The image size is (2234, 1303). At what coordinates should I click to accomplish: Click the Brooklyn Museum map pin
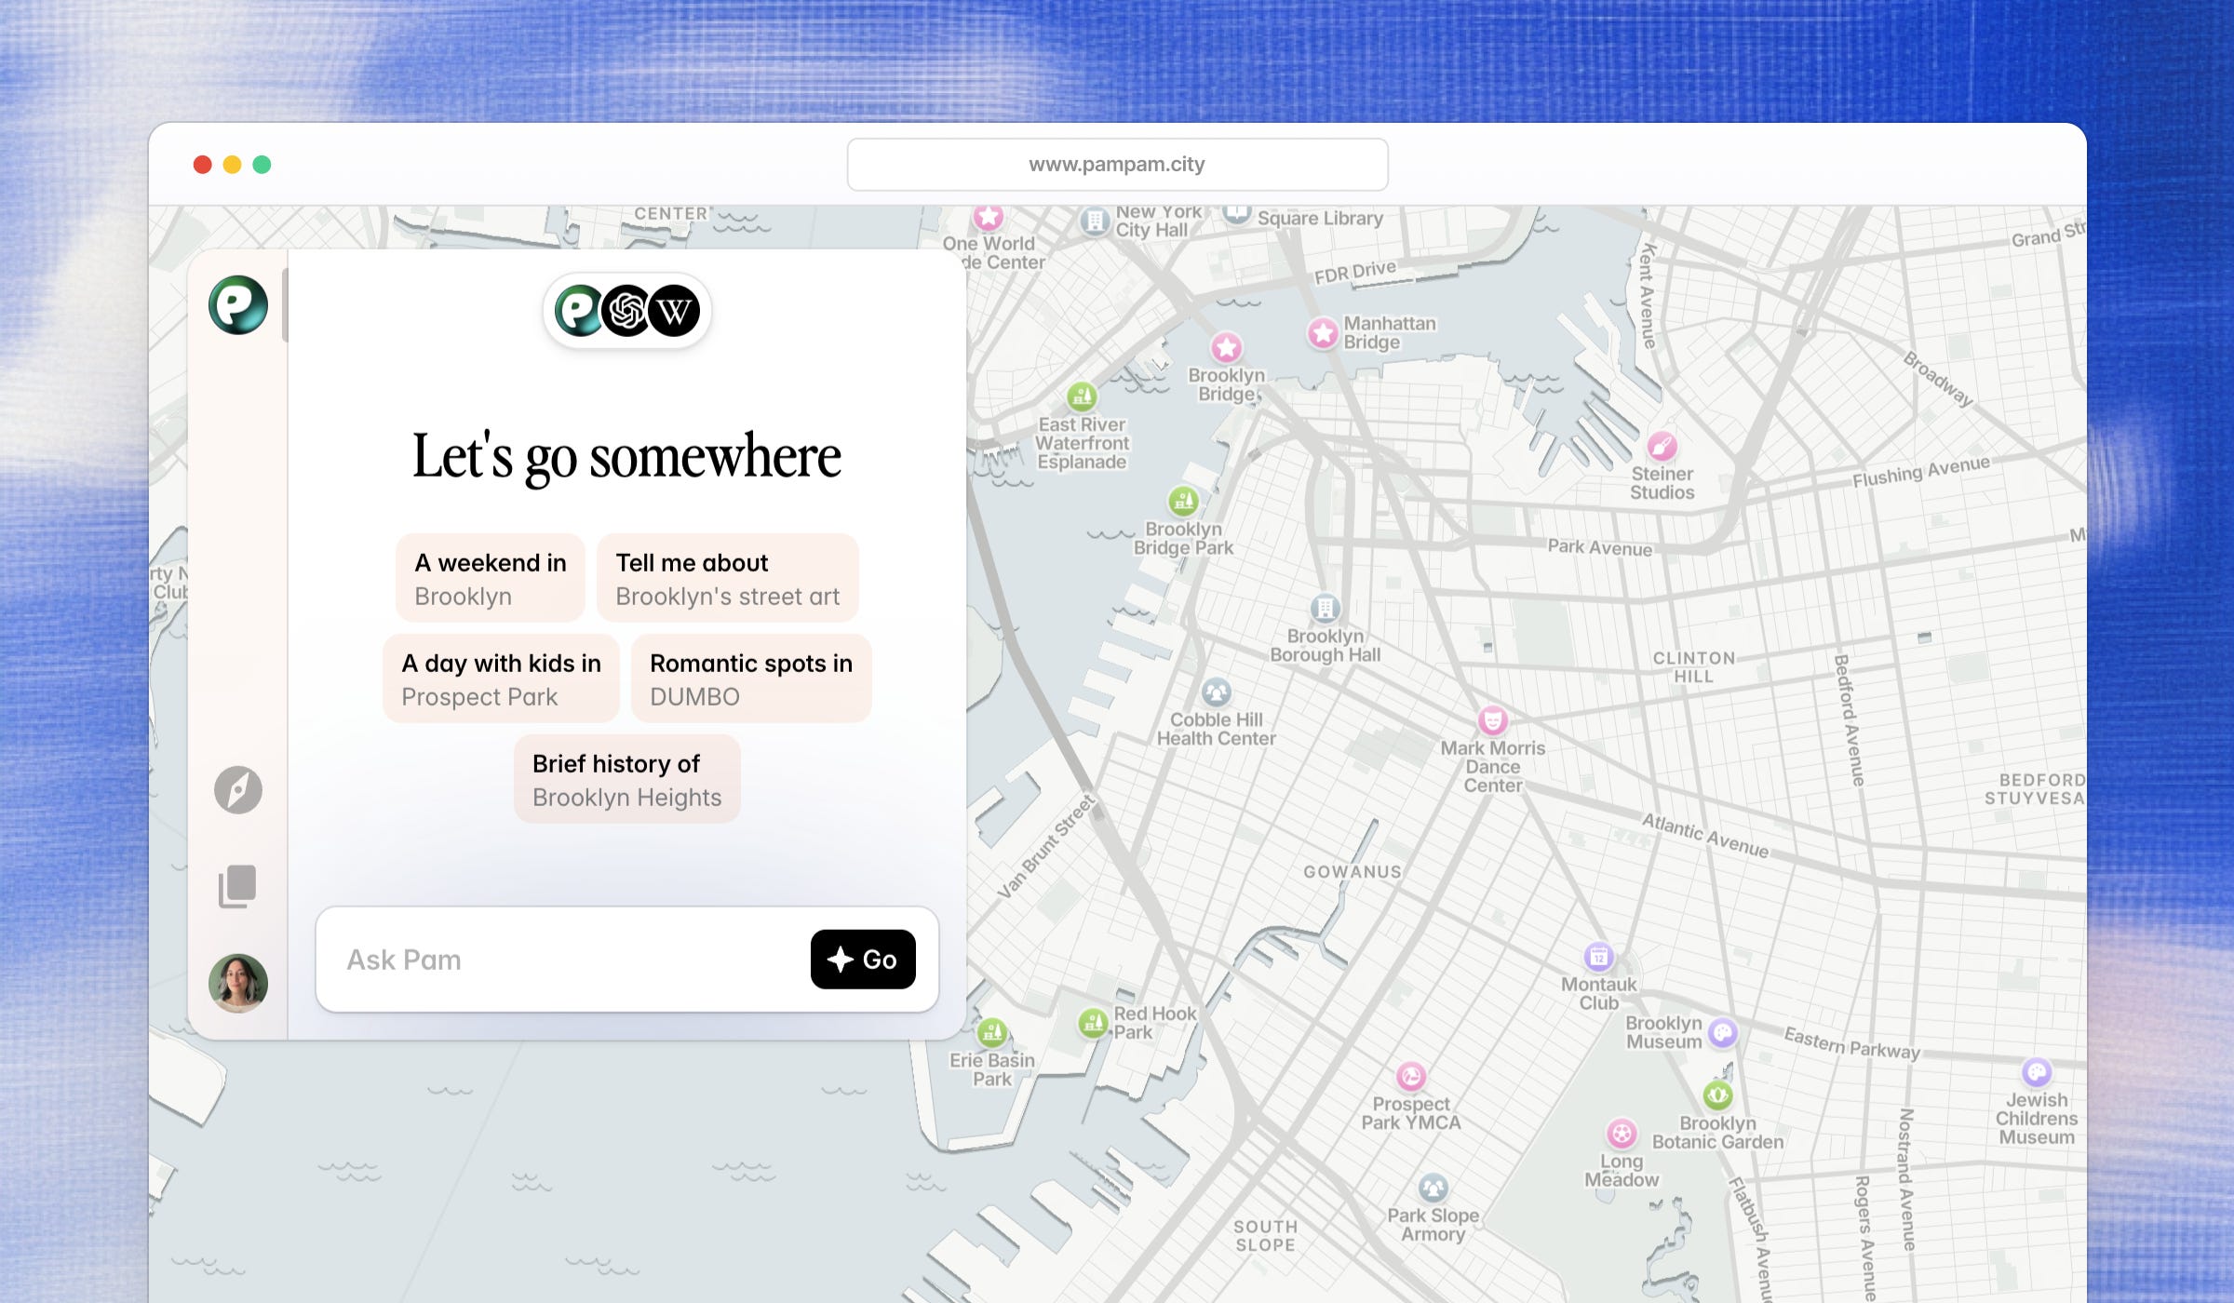tap(1723, 1033)
